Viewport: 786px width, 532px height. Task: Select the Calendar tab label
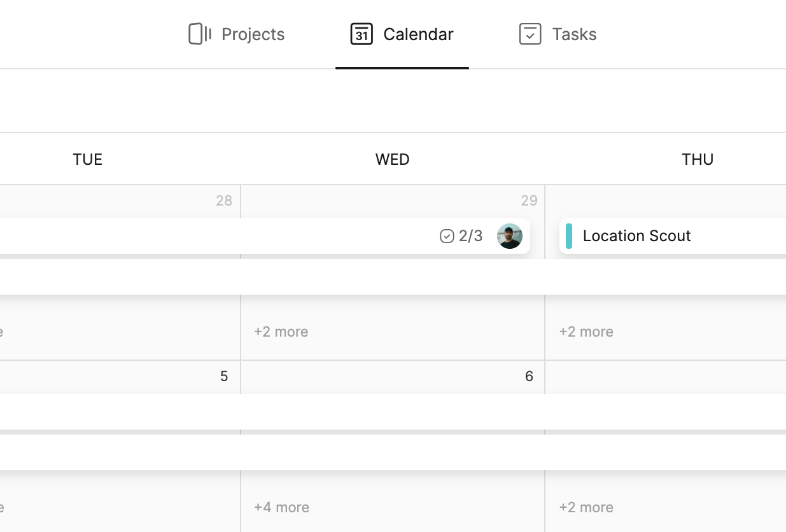coord(418,34)
